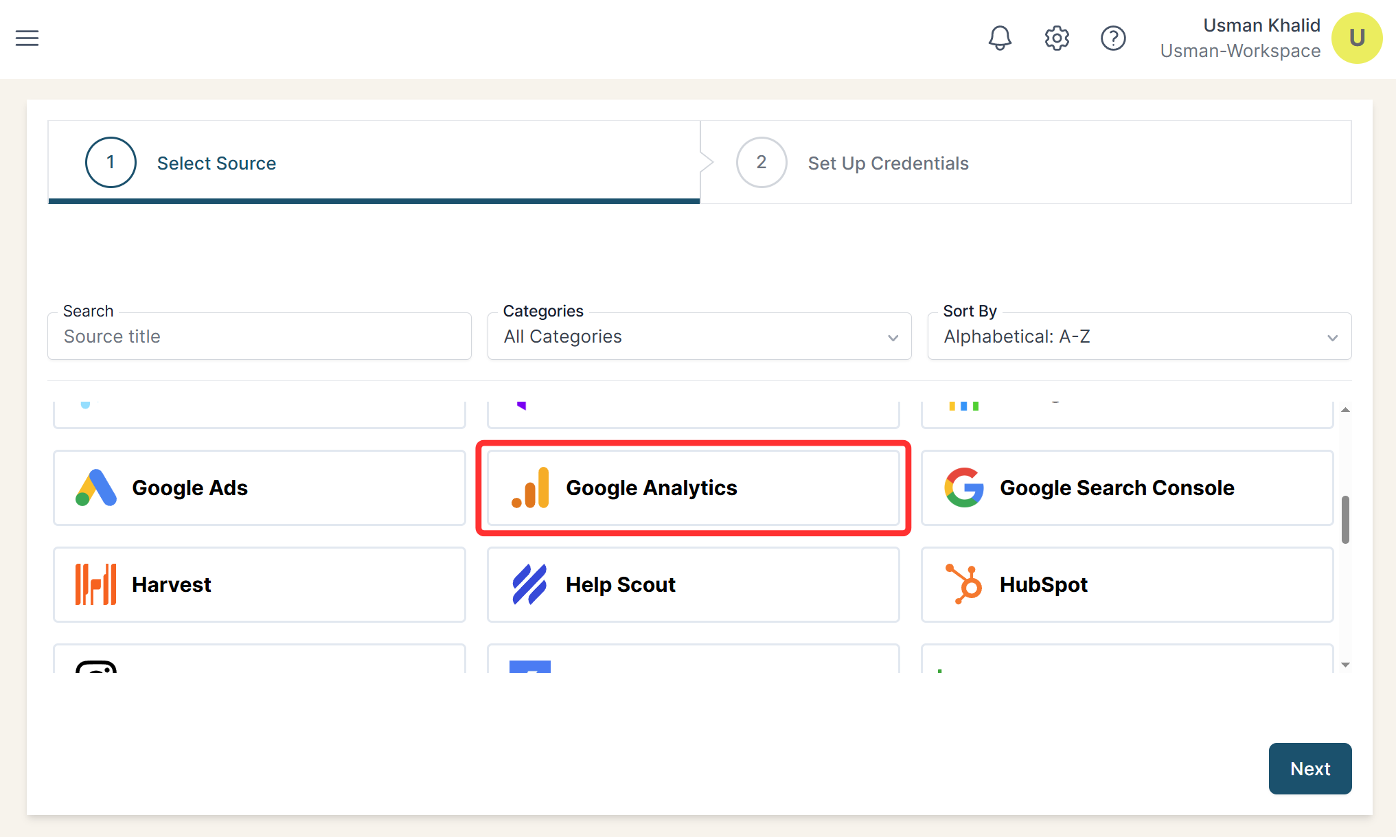
Task: Click the help question mark icon
Action: pyautogui.click(x=1113, y=38)
